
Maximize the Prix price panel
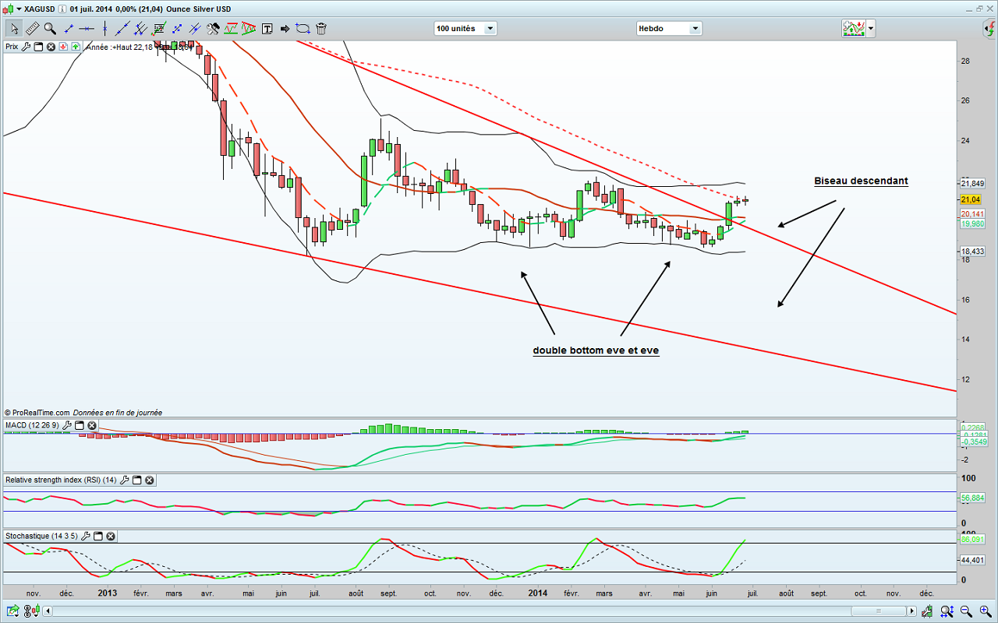[38, 47]
